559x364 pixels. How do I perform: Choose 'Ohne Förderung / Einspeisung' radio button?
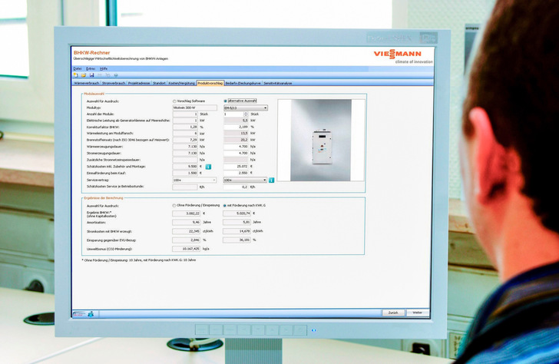click(174, 205)
